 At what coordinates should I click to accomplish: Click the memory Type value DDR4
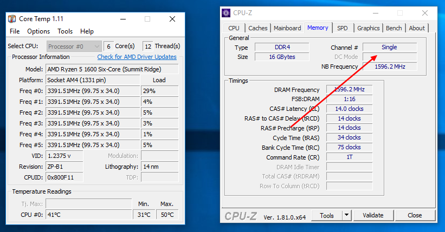(x=282, y=47)
